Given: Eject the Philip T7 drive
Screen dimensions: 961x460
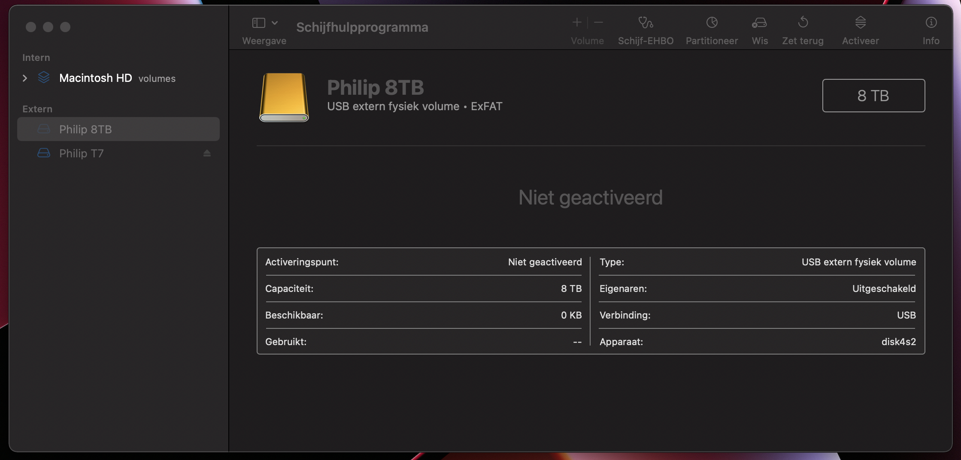Looking at the screenshot, I should (x=207, y=153).
